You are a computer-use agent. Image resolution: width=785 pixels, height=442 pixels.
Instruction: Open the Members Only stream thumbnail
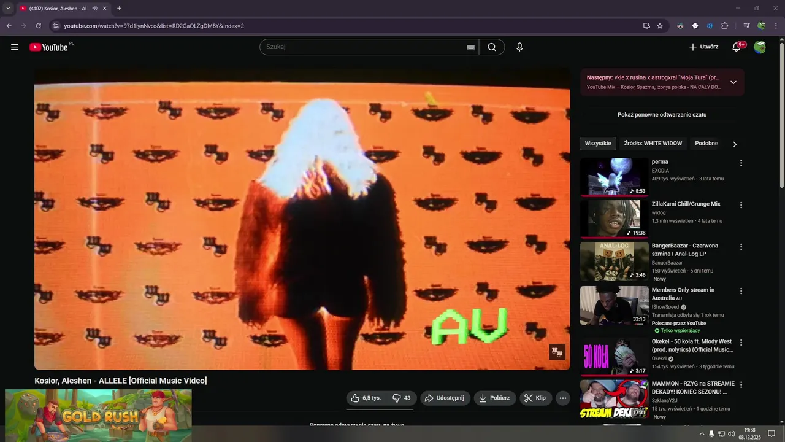(614, 305)
